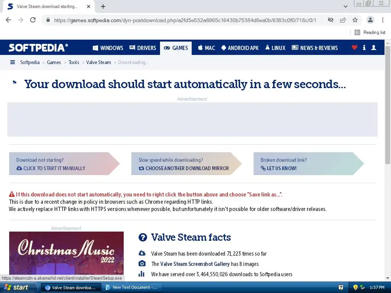Open the Reading list

click(x=370, y=32)
